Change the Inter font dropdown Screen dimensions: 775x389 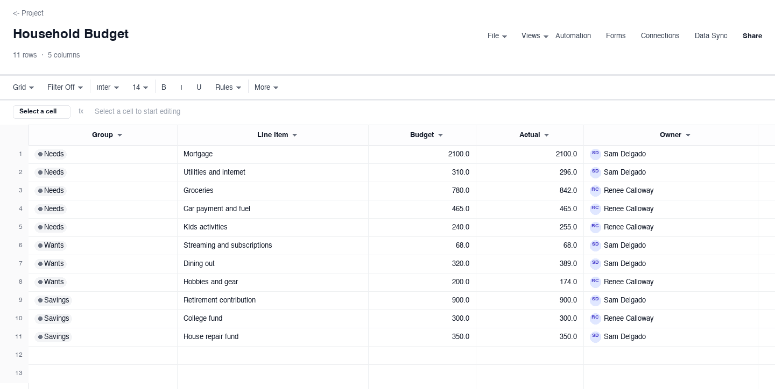[108, 87]
